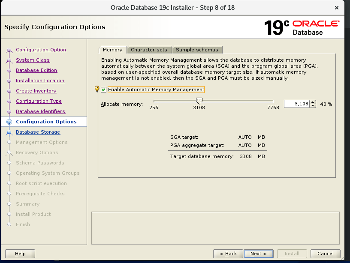Screen dimensions: 350x263
Task: Go to Create Inventory step
Action: coord(36,91)
